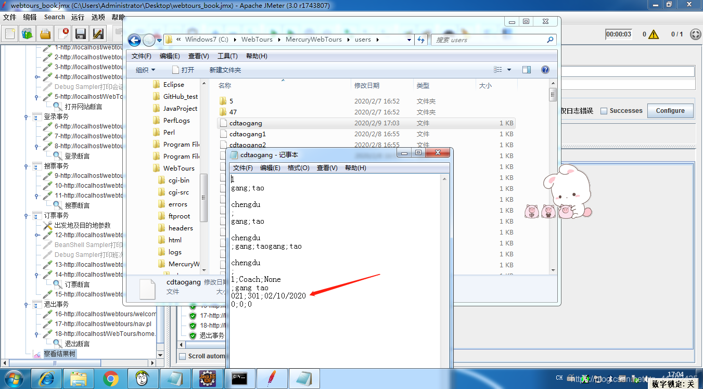Click JMeter Save As pencil icon
703x389 pixels.
tap(98, 34)
